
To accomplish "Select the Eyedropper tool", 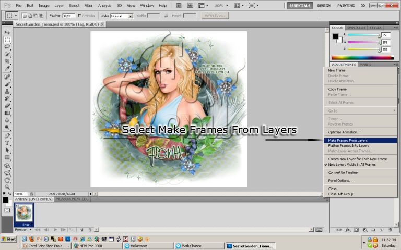I will [x=7, y=68].
